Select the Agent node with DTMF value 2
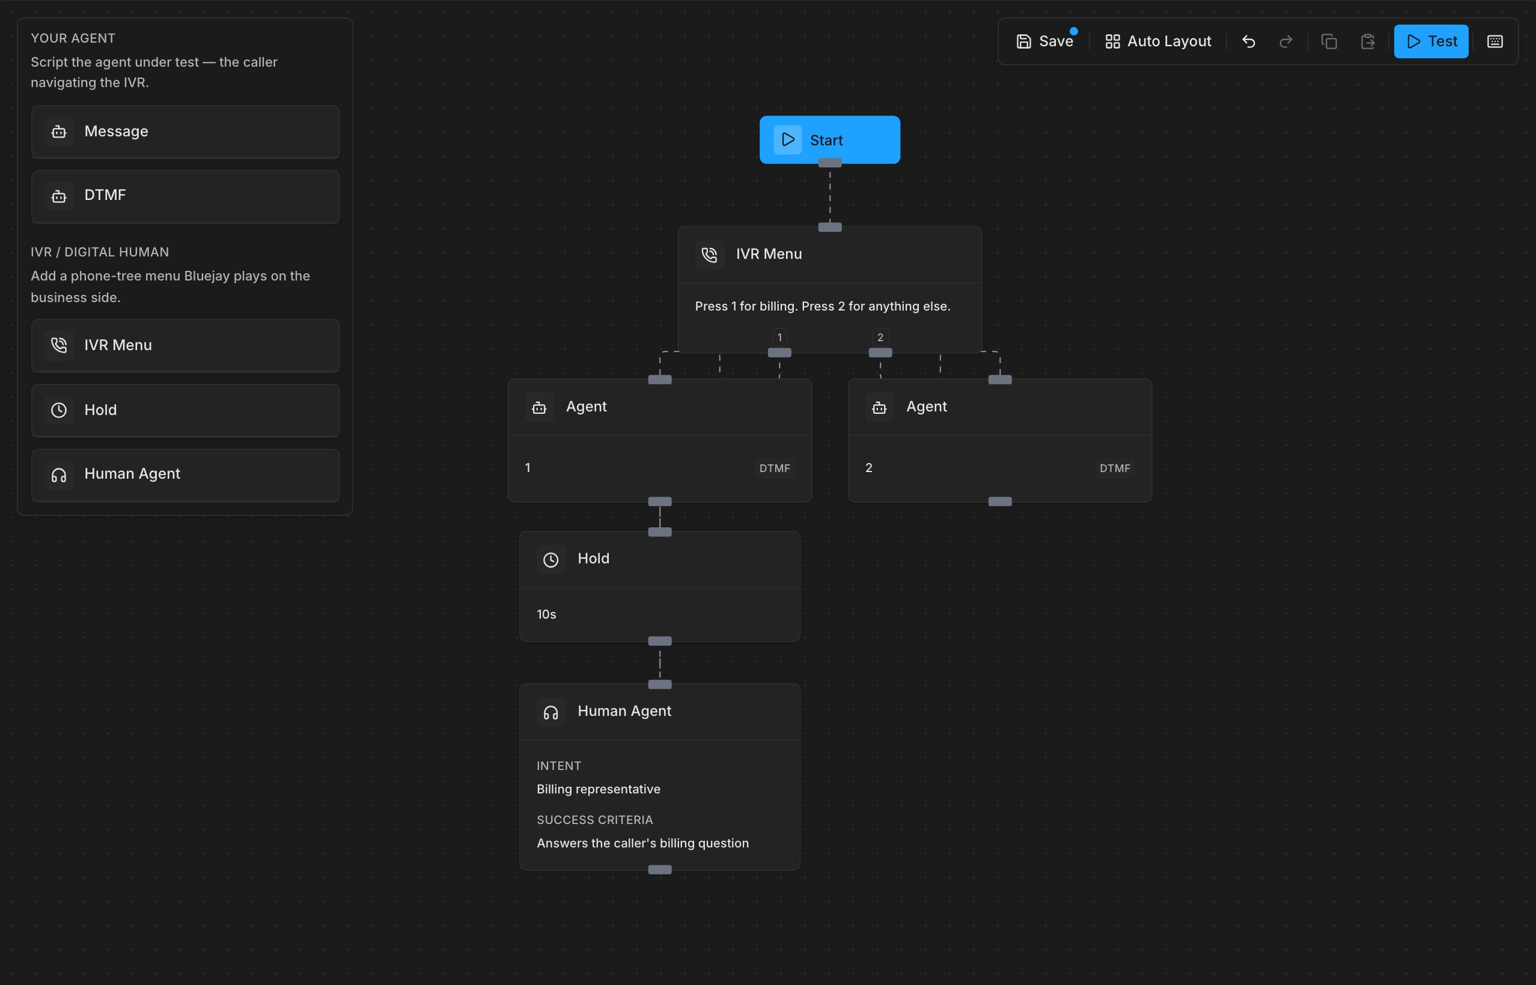This screenshot has height=985, width=1536. (1000, 440)
